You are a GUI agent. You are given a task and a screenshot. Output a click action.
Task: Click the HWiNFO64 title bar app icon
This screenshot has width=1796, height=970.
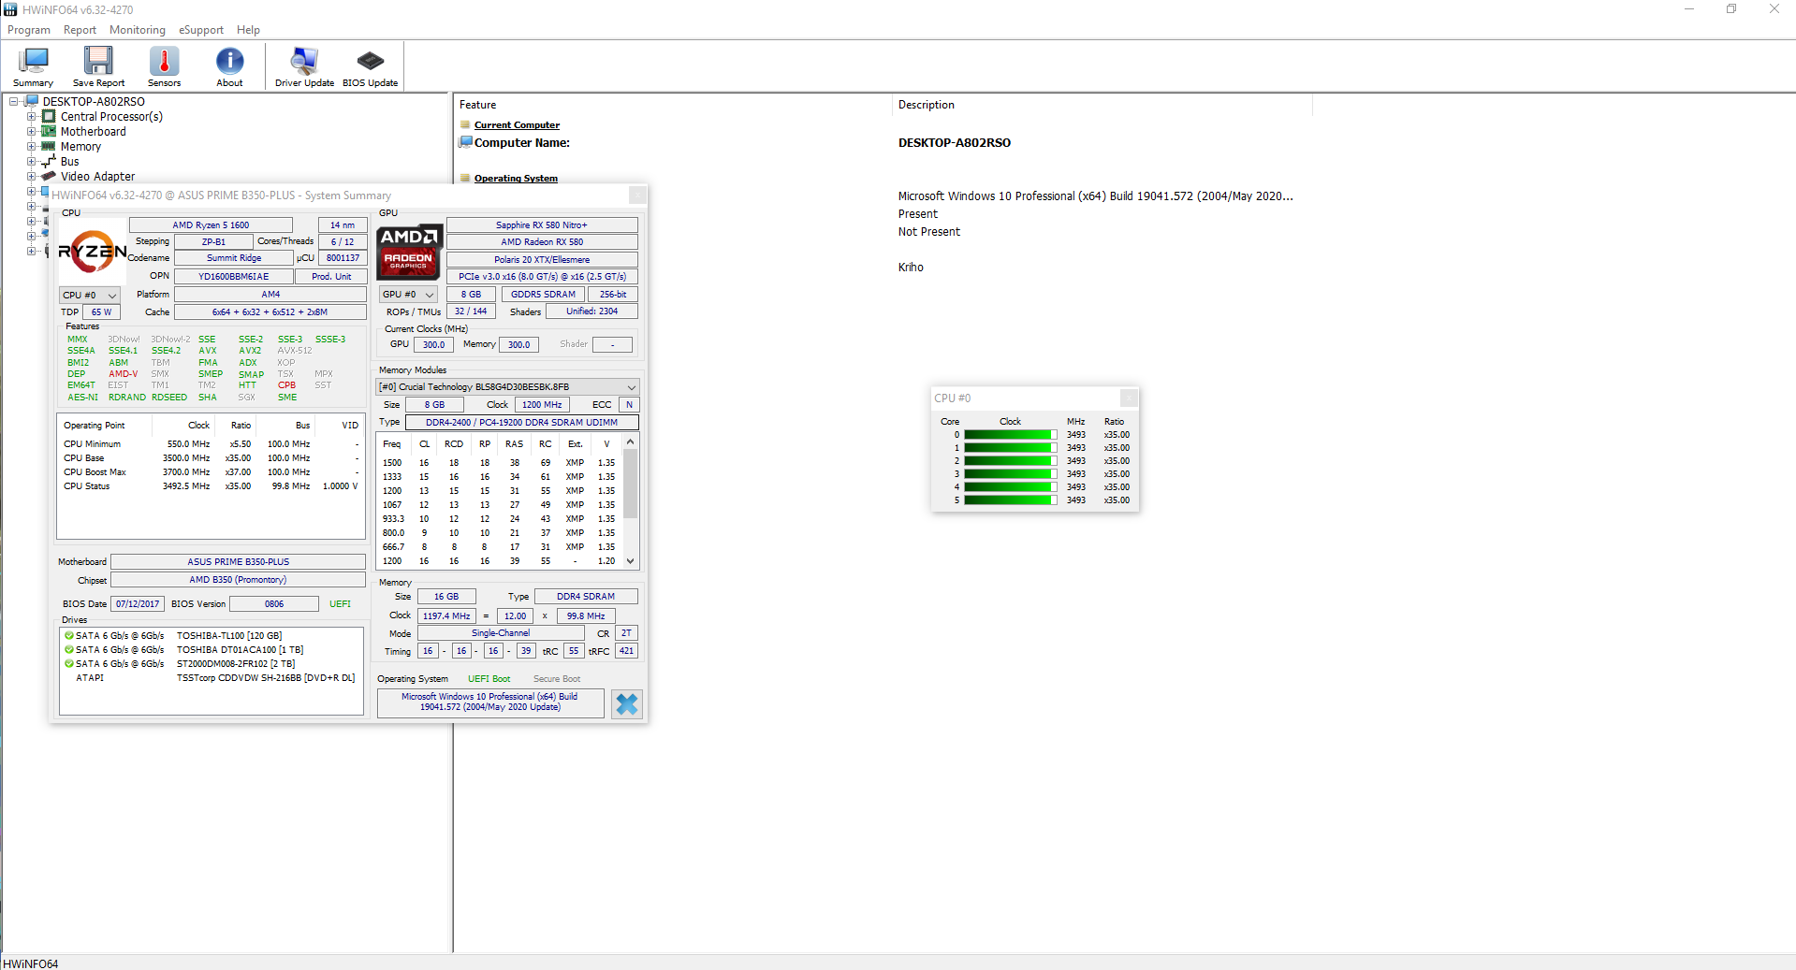coord(10,9)
